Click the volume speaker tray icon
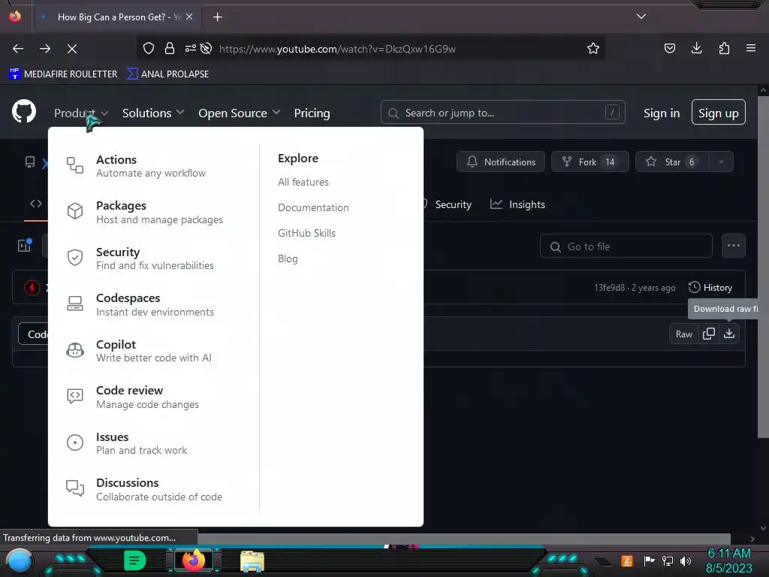This screenshot has width=769, height=577. pyautogui.click(x=686, y=560)
